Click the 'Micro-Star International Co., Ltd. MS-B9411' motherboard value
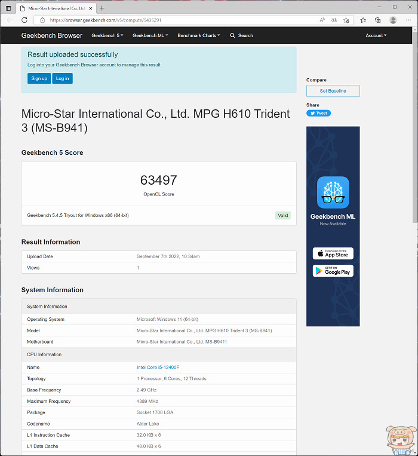Screen dimensions: 418x456 [182, 342]
